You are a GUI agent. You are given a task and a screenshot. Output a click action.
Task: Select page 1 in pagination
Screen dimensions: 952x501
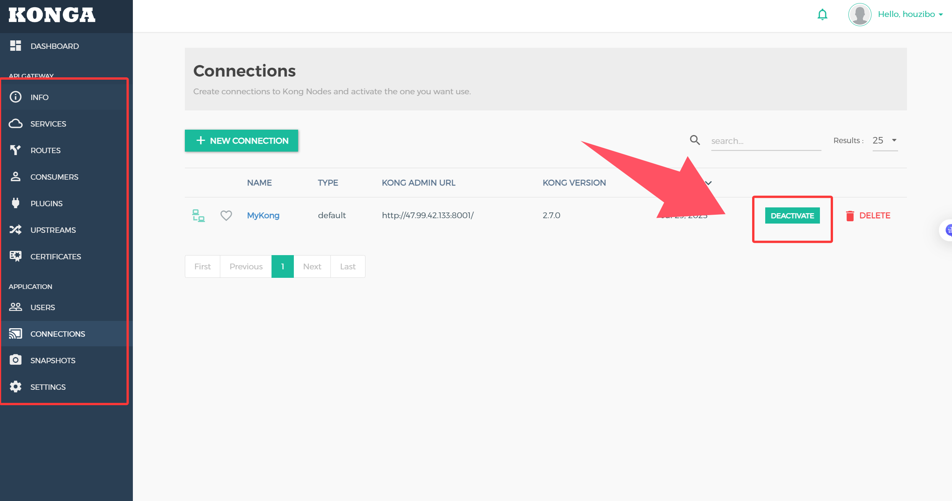click(282, 266)
